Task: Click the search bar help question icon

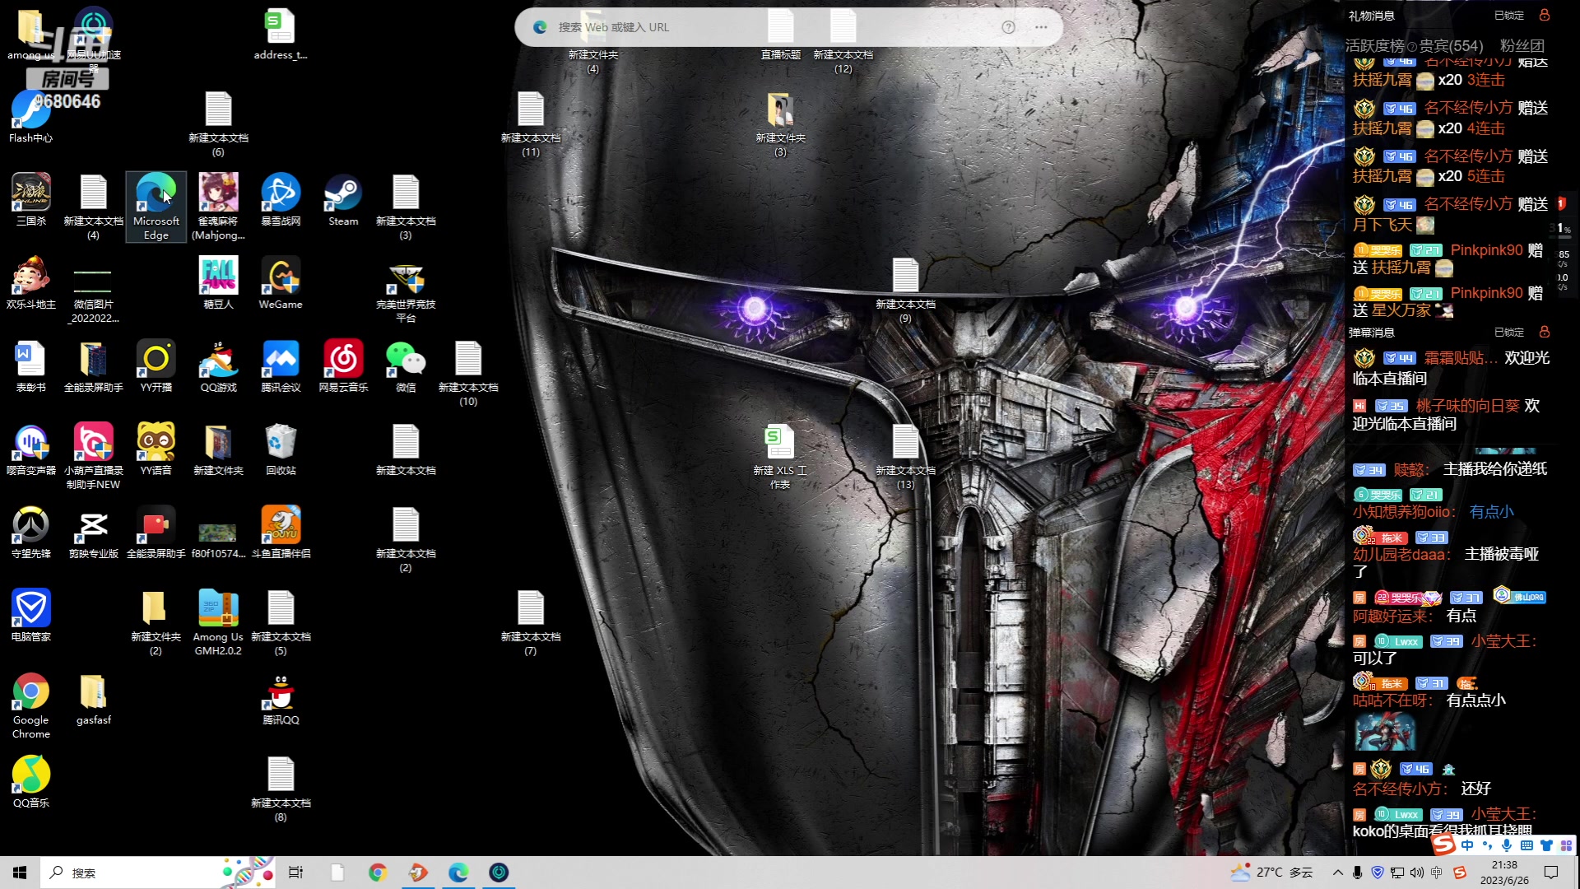Action: 1008,27
